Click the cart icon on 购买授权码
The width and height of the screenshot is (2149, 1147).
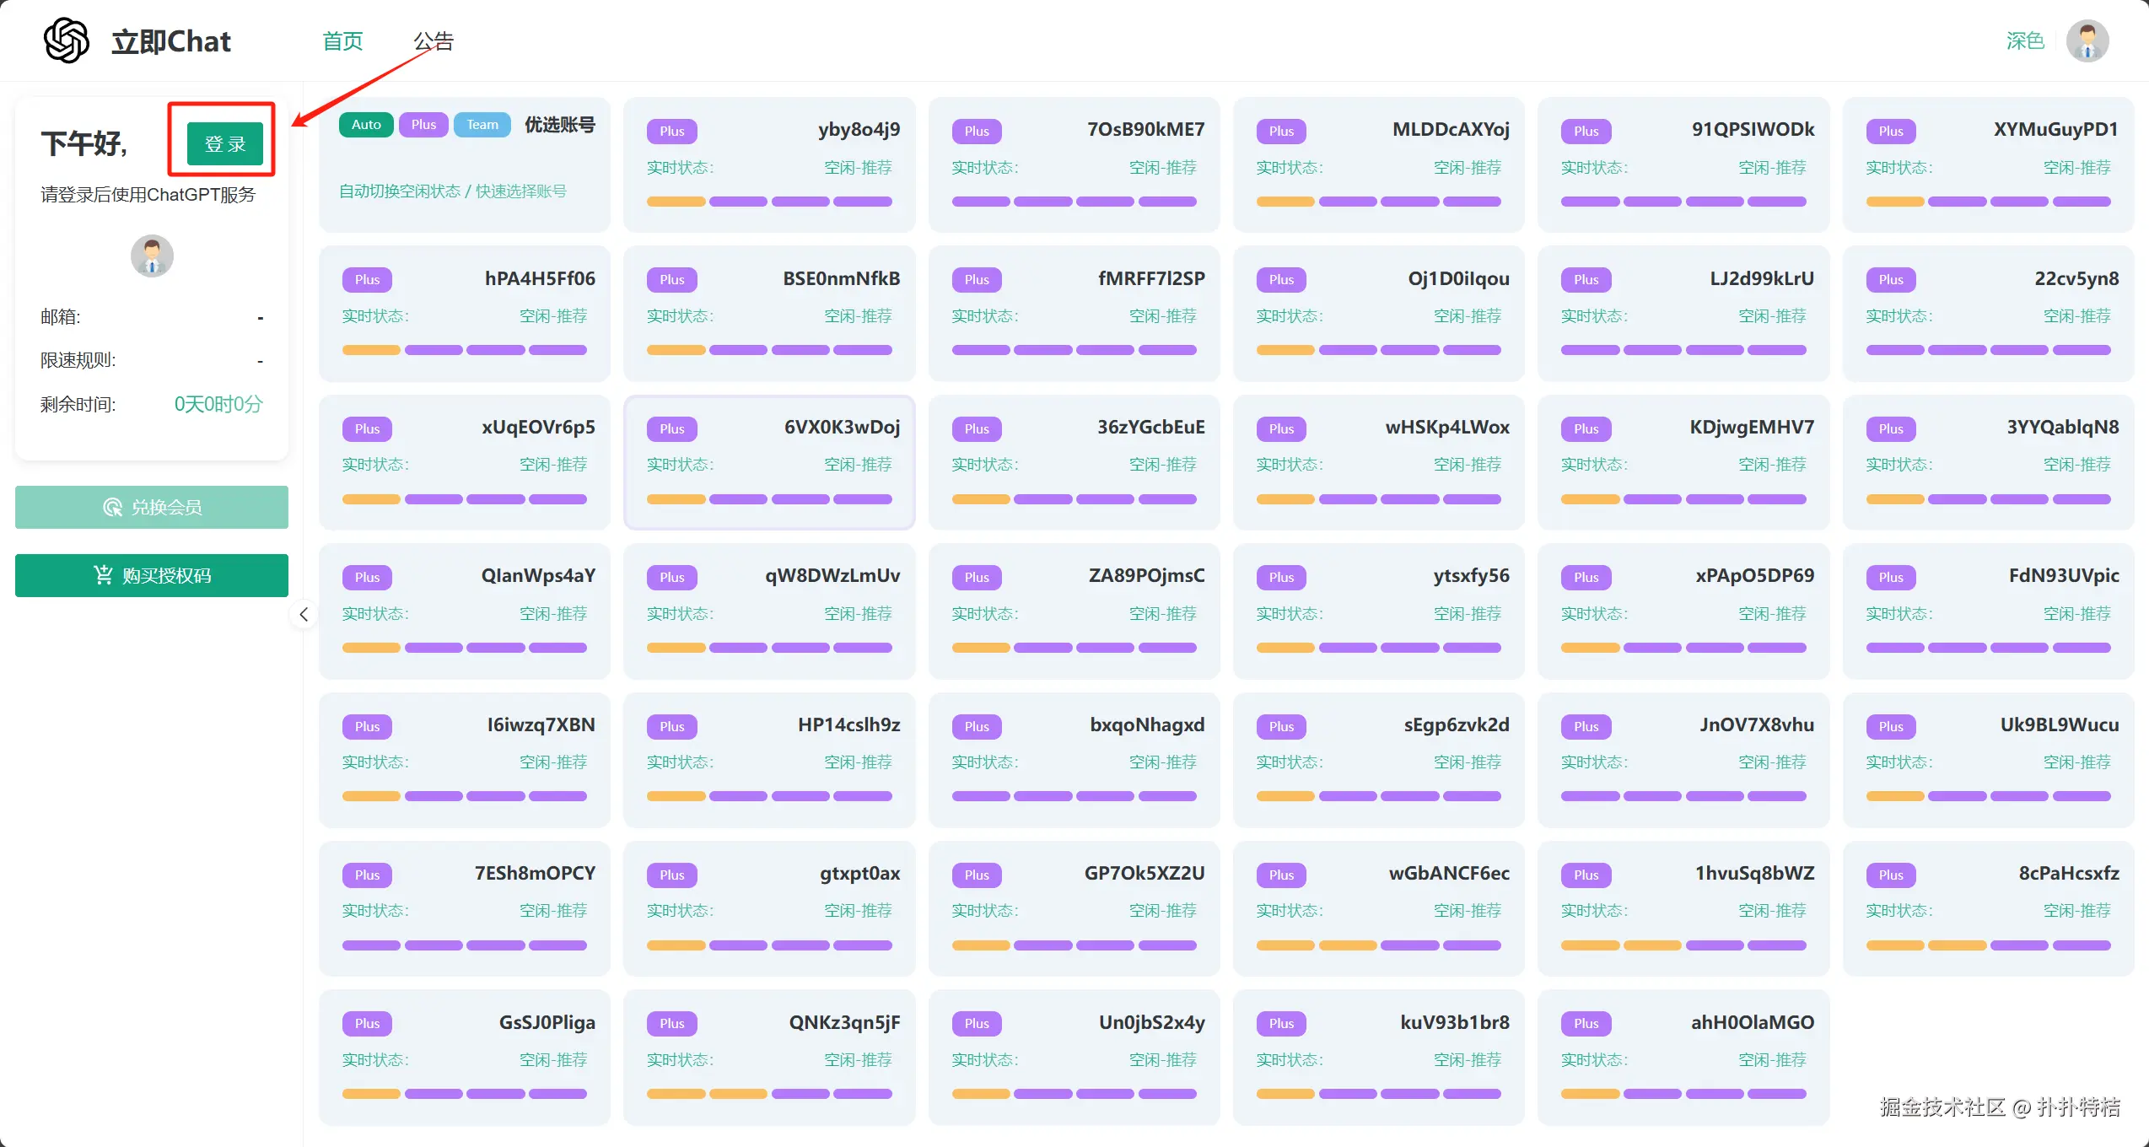click(103, 575)
